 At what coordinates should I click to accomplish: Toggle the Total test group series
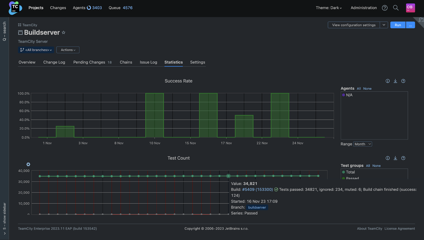click(348, 172)
